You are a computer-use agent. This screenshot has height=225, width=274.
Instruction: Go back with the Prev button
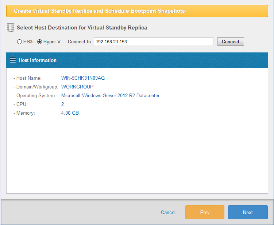coord(205,212)
